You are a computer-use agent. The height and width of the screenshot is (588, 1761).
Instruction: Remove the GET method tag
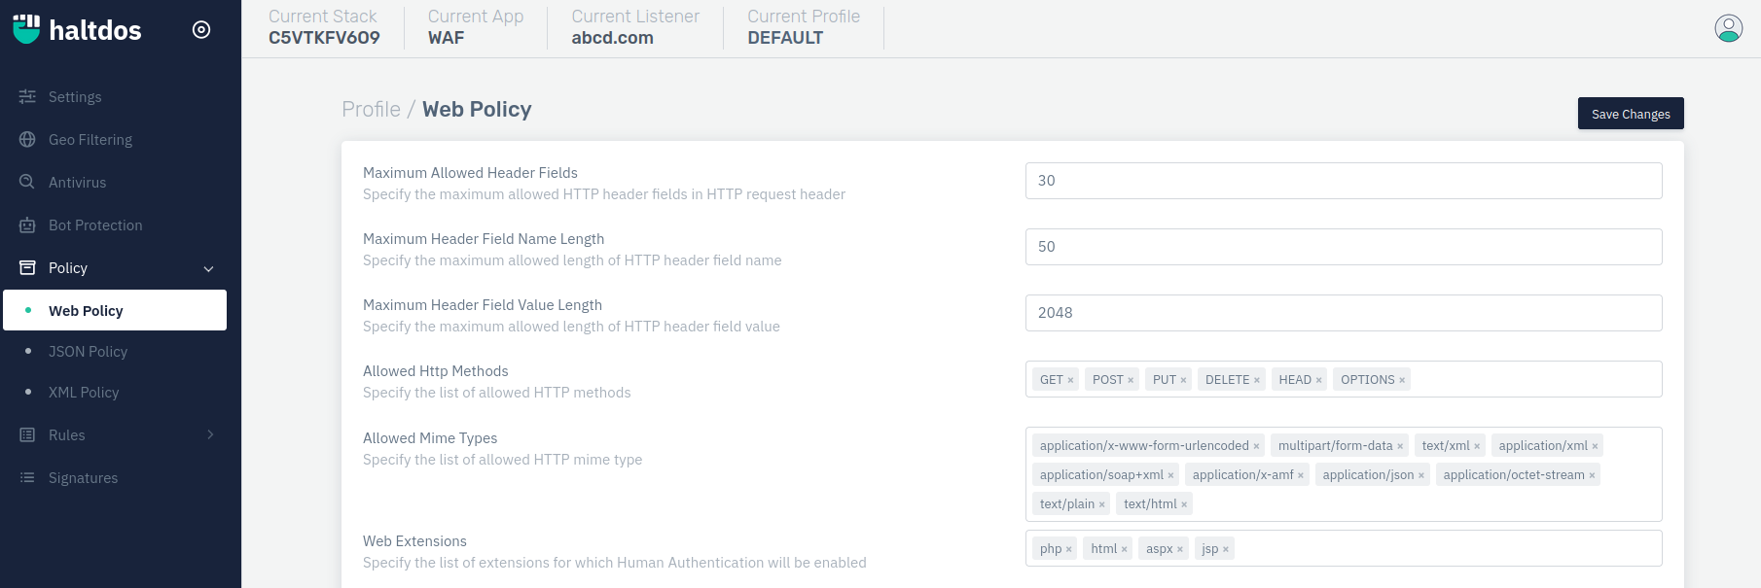(1070, 380)
